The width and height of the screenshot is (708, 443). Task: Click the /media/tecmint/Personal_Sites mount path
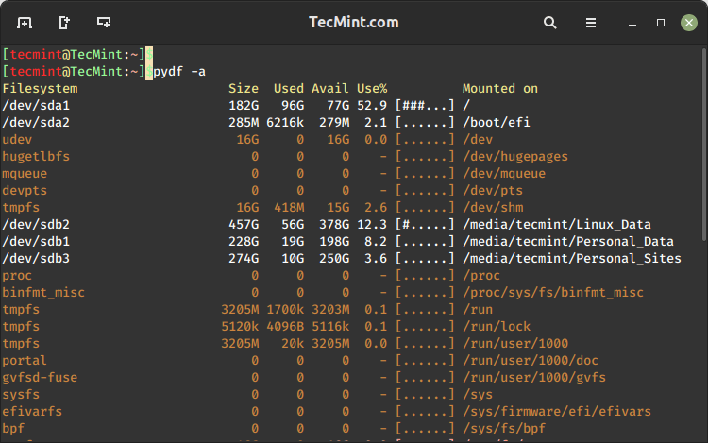[x=571, y=258]
